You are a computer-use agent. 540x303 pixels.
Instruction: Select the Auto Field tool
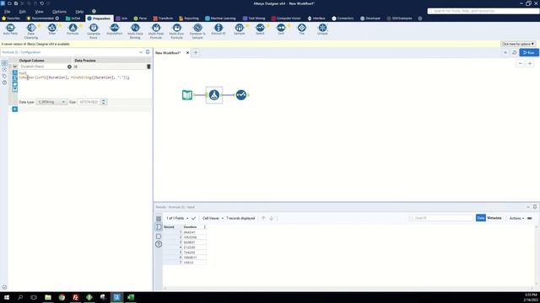click(x=10, y=29)
